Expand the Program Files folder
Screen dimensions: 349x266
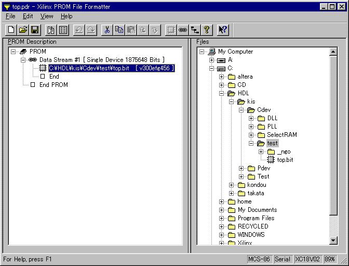point(221,218)
